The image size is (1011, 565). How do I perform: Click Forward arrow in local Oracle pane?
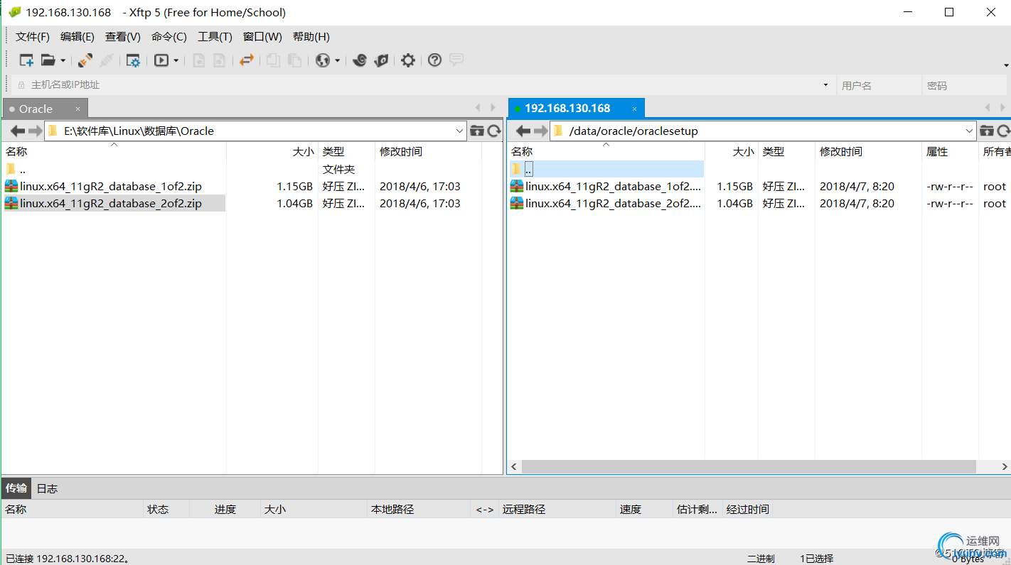coord(35,131)
